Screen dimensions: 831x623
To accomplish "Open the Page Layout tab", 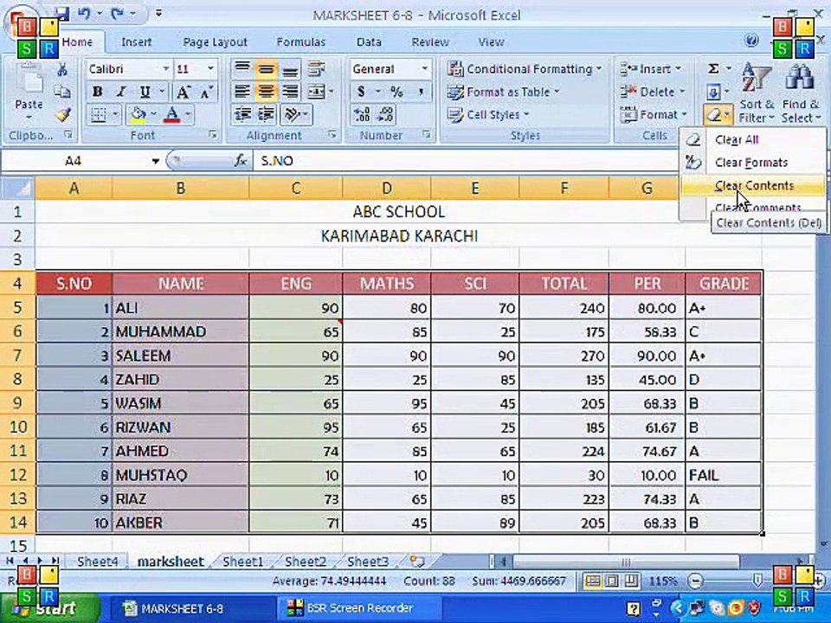I will pos(215,42).
